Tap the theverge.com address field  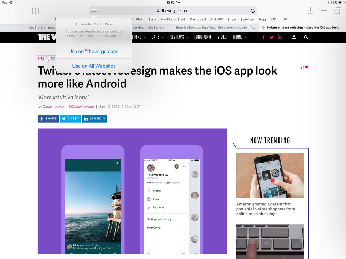click(x=173, y=11)
